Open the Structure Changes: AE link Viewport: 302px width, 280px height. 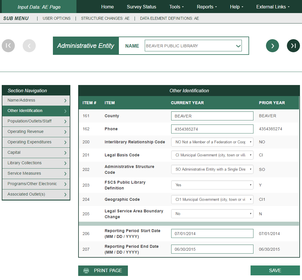(105, 18)
